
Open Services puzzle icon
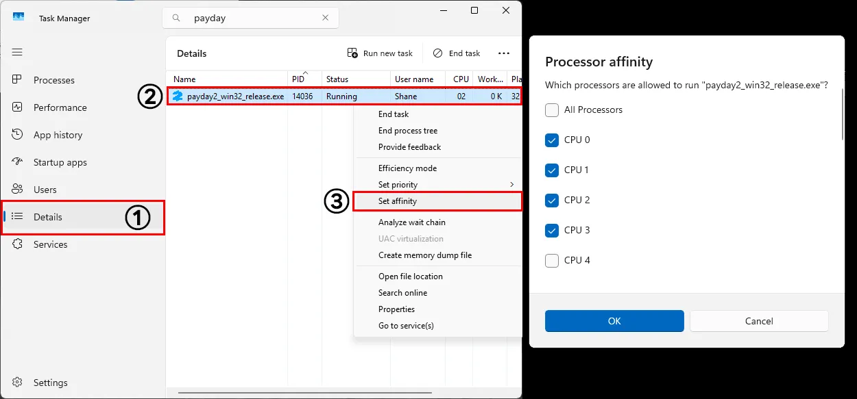[x=18, y=244]
